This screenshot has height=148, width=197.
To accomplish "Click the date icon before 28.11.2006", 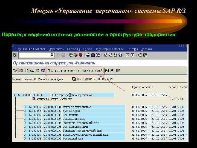I will click(x=74, y=79).
